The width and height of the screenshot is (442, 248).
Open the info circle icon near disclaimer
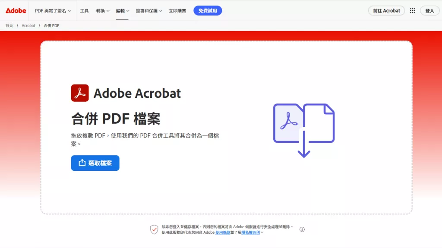tap(302, 229)
